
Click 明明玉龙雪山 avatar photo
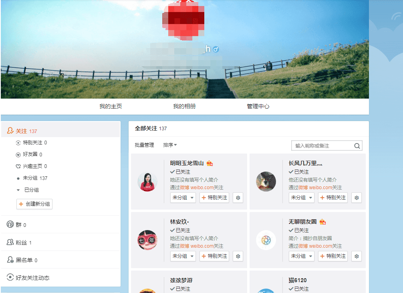147,182
